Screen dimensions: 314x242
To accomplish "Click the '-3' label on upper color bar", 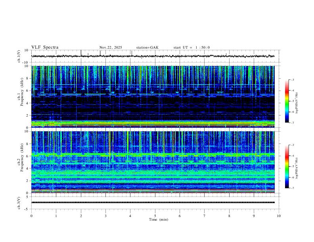I will tap(292, 79).
